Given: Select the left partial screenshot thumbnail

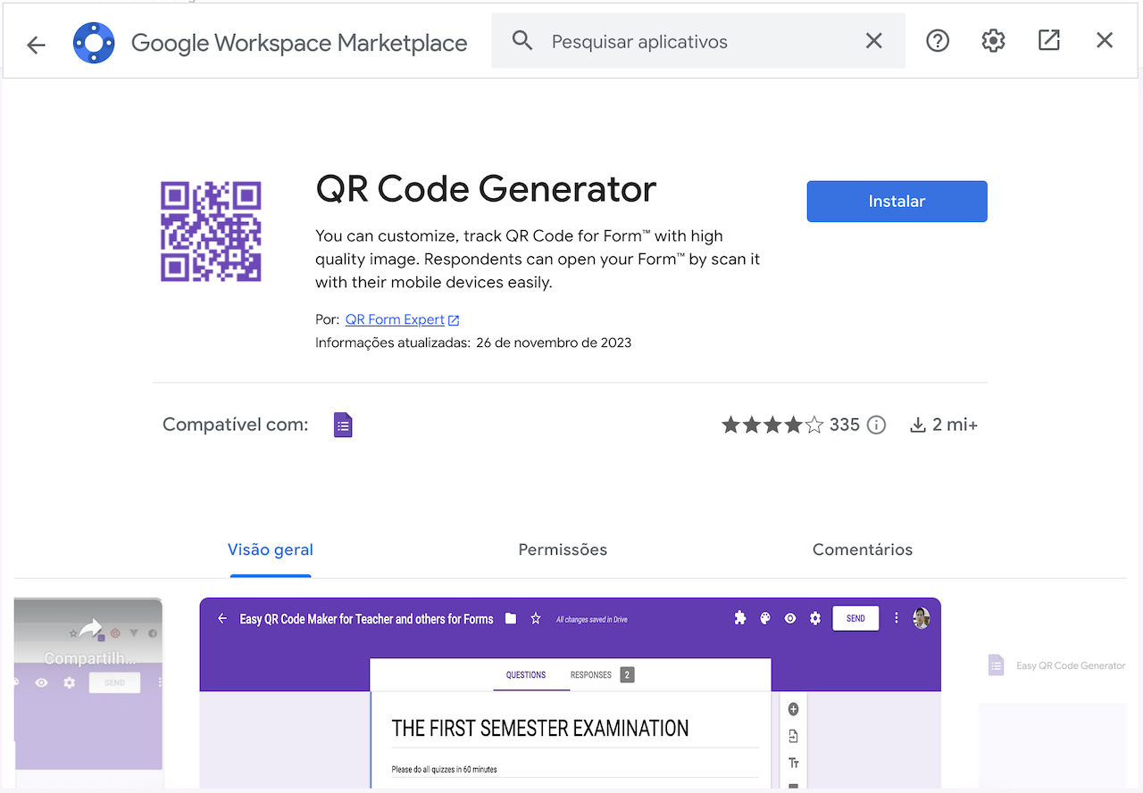Looking at the screenshot, I should pyautogui.click(x=88, y=683).
